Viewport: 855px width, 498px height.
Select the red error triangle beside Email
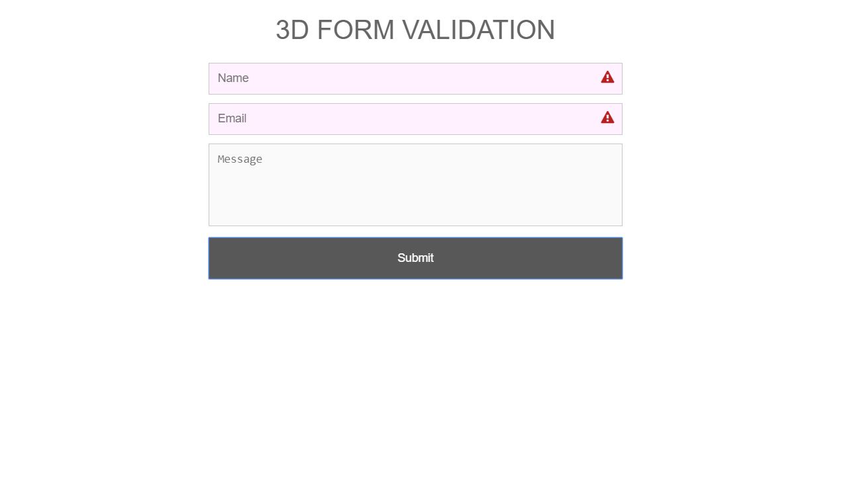(x=607, y=118)
